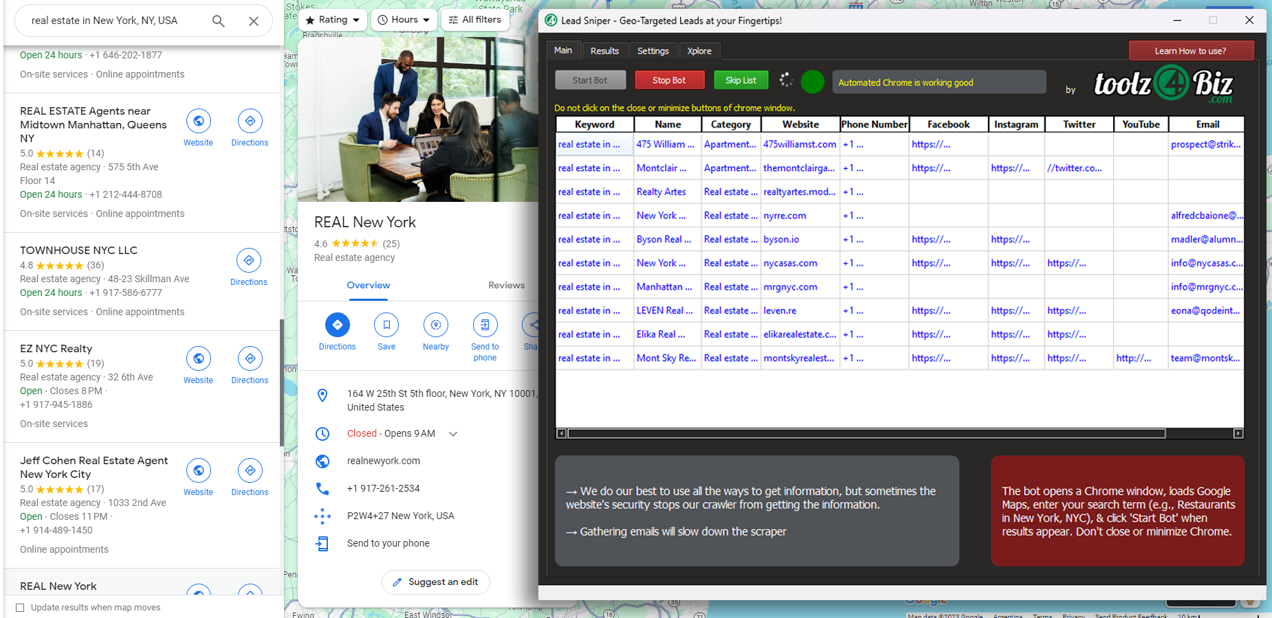Open the Rating filter dropdown
The width and height of the screenshot is (1272, 618).
click(333, 20)
